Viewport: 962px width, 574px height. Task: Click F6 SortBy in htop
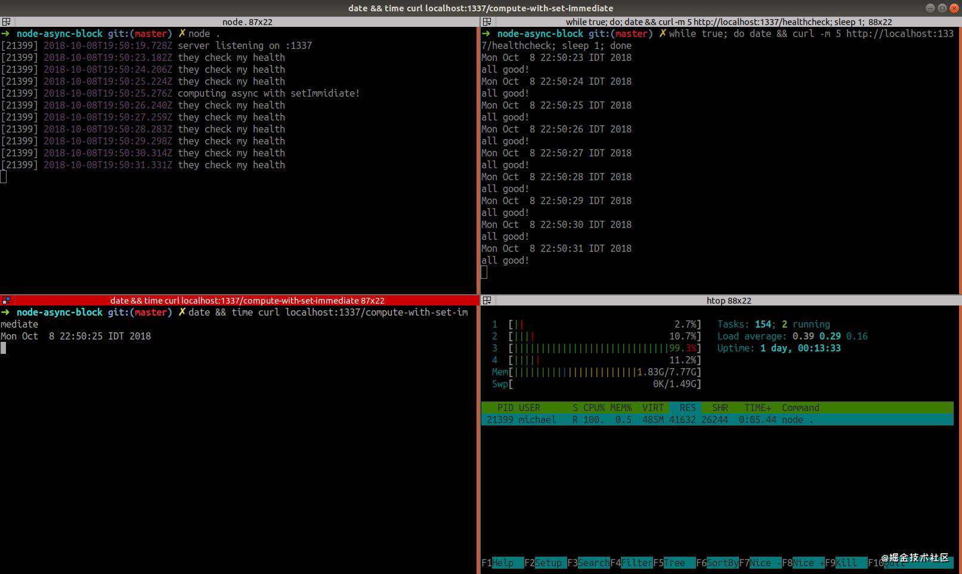[x=717, y=563]
